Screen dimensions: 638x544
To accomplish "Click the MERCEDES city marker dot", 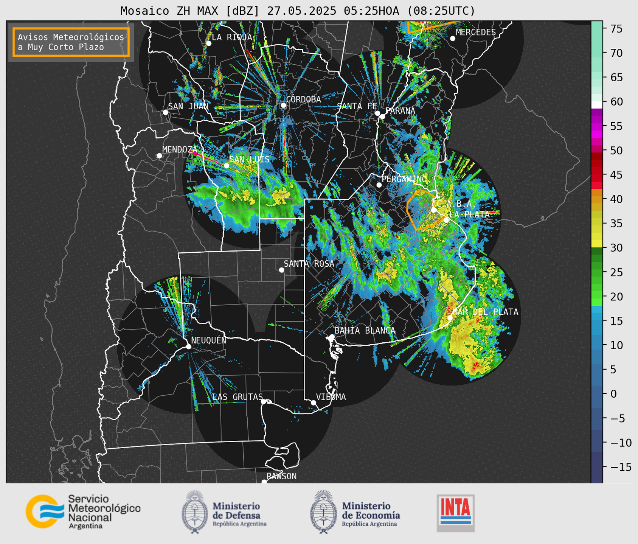I will tap(453, 39).
